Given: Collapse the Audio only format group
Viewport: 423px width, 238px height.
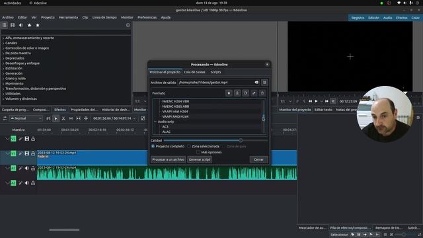Looking at the screenshot, I should point(155,122).
